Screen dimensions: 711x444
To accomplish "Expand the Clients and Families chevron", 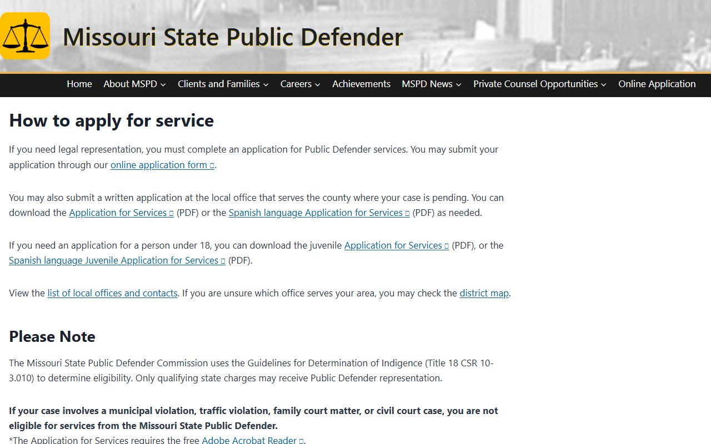I will (266, 84).
